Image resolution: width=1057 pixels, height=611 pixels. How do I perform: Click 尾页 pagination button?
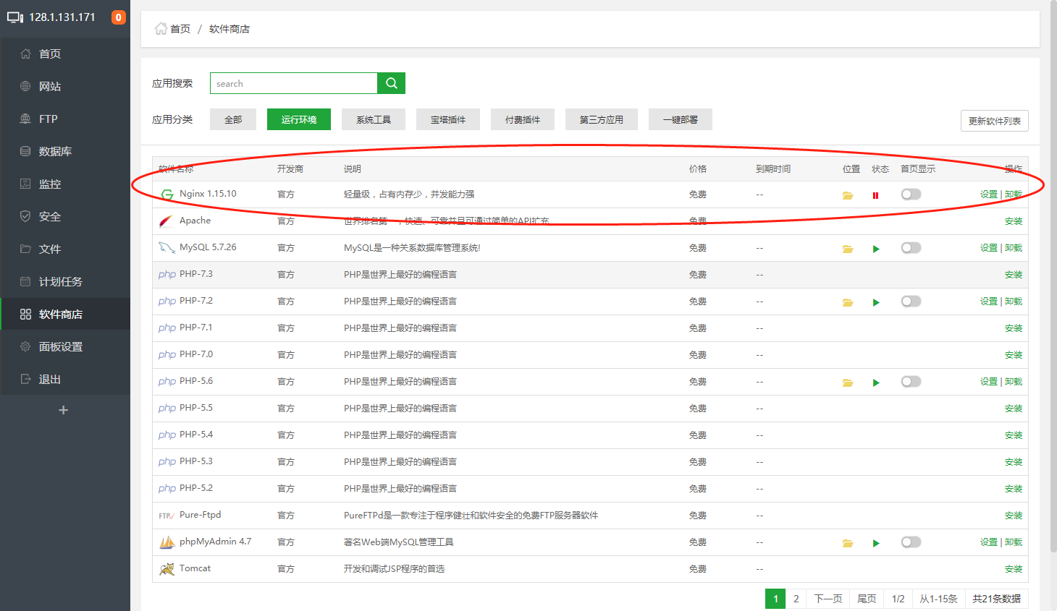click(867, 599)
